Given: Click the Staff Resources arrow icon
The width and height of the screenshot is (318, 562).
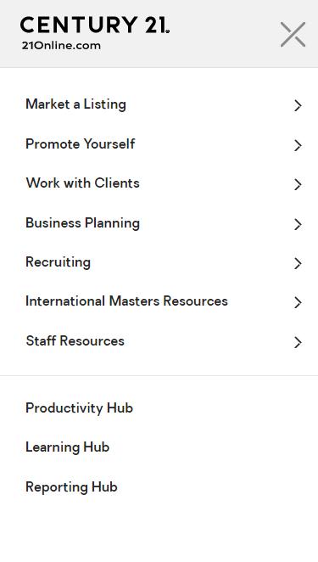Looking at the screenshot, I should click(x=298, y=342).
